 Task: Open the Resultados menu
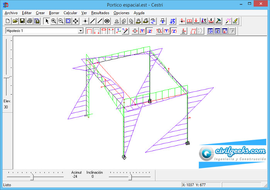pyautogui.click(x=100, y=13)
